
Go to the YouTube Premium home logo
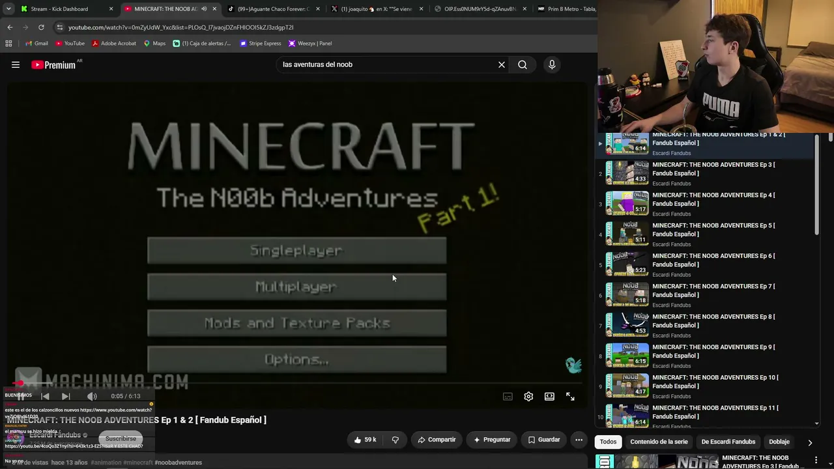coord(55,64)
